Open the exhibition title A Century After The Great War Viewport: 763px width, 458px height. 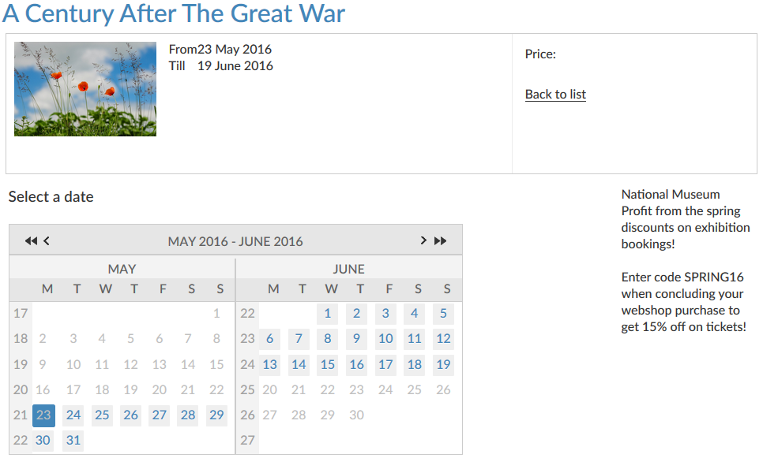(x=174, y=13)
